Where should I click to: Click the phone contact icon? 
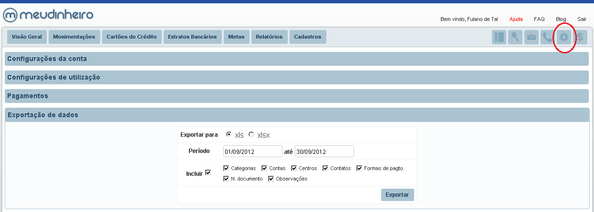pos(547,37)
